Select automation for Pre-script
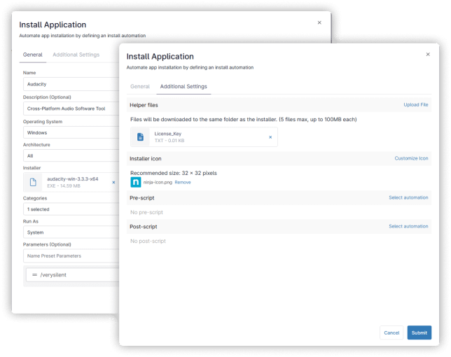451x357 pixels. coord(408,197)
